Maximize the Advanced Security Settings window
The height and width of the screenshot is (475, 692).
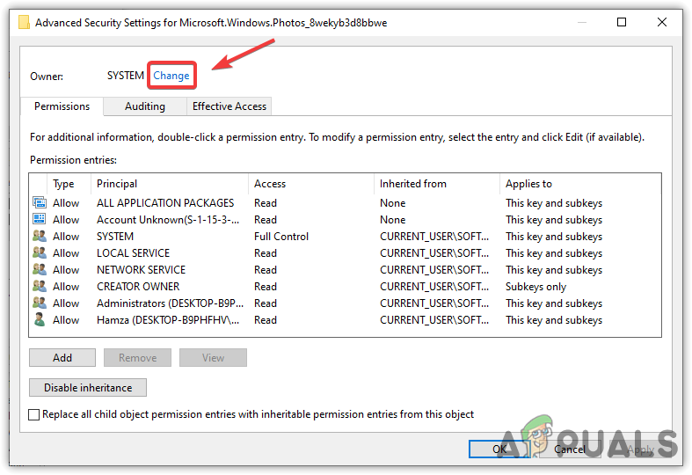tap(622, 22)
